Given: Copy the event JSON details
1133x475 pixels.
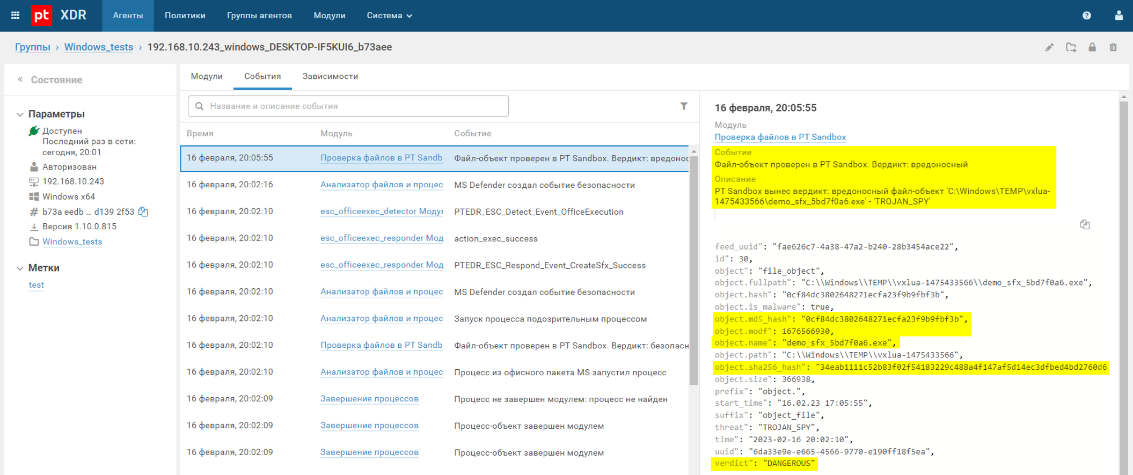Looking at the screenshot, I should pos(1085,224).
